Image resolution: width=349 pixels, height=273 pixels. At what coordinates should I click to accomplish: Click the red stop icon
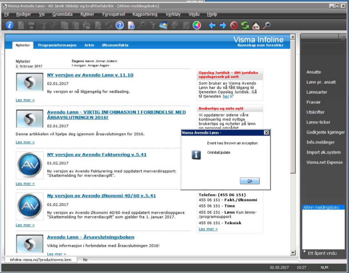tap(234, 25)
